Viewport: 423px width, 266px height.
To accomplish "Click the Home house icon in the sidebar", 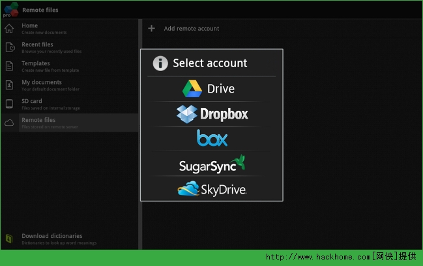I will [x=9, y=29].
